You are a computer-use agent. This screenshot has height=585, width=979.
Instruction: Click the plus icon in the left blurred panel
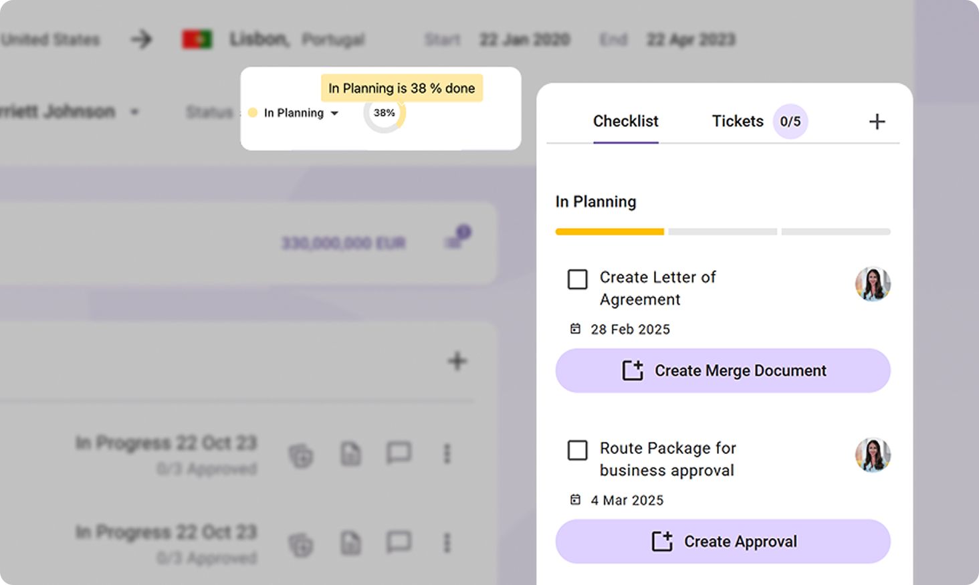(x=457, y=361)
